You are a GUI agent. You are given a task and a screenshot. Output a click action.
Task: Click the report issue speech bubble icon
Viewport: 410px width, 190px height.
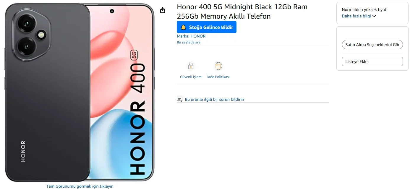[179, 99]
